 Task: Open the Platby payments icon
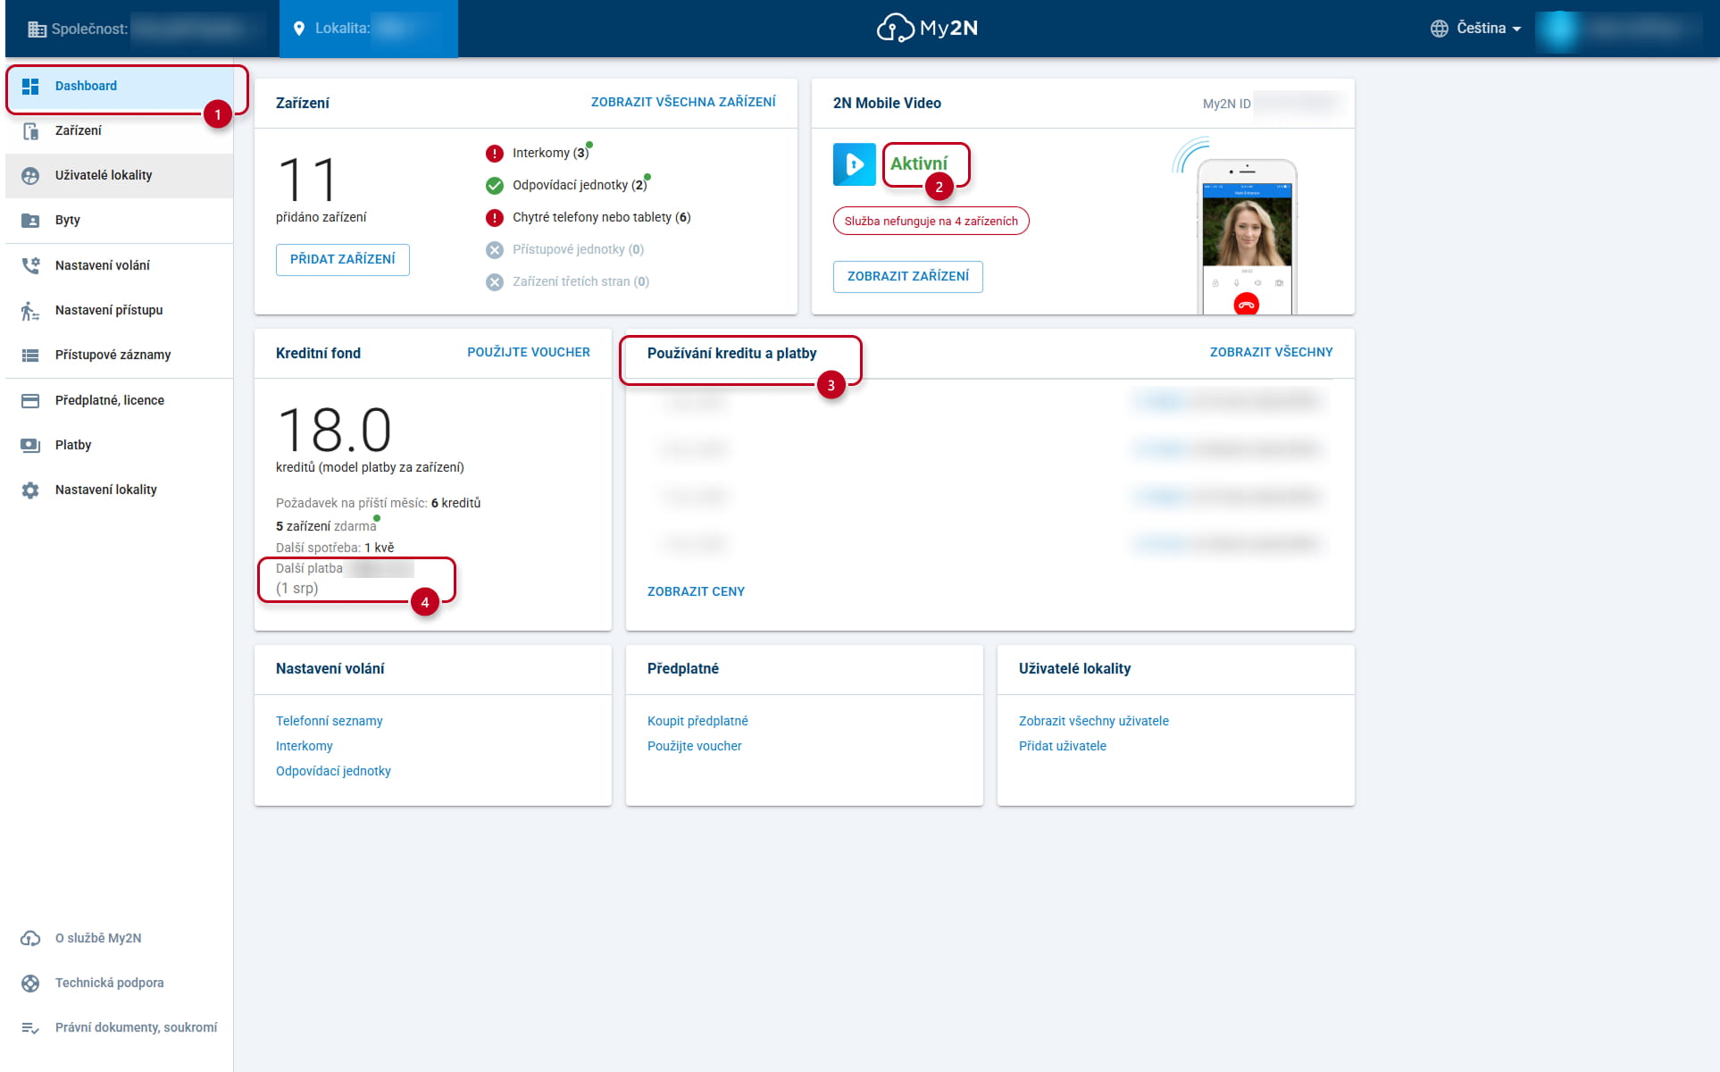pyautogui.click(x=30, y=445)
